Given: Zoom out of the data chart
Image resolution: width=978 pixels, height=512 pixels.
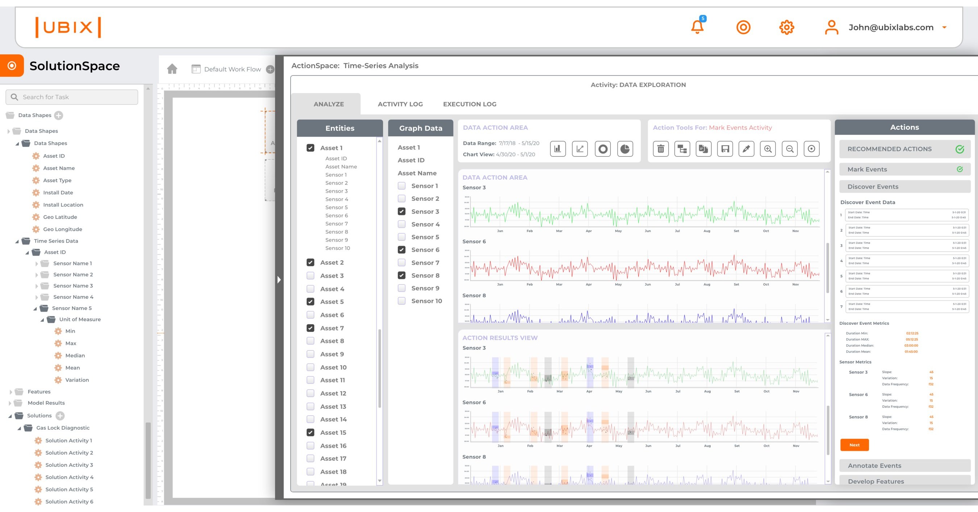Looking at the screenshot, I should coord(789,149).
